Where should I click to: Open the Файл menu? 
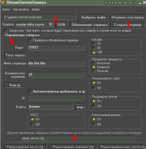pos(6,9)
